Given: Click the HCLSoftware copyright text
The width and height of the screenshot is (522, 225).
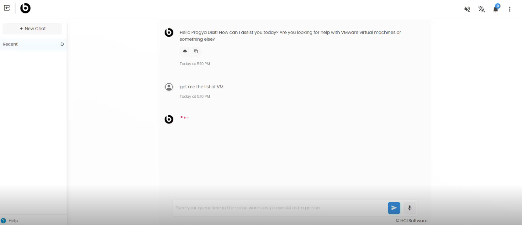Looking at the screenshot, I should (412, 221).
